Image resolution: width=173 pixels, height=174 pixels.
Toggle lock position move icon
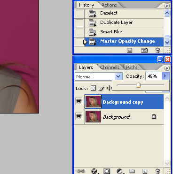click(109, 88)
